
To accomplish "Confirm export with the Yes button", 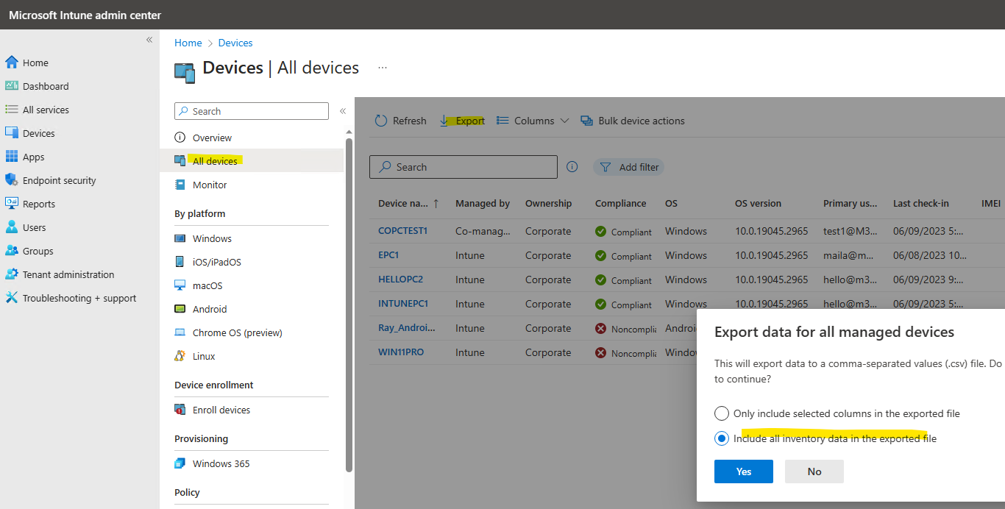I will coord(744,471).
